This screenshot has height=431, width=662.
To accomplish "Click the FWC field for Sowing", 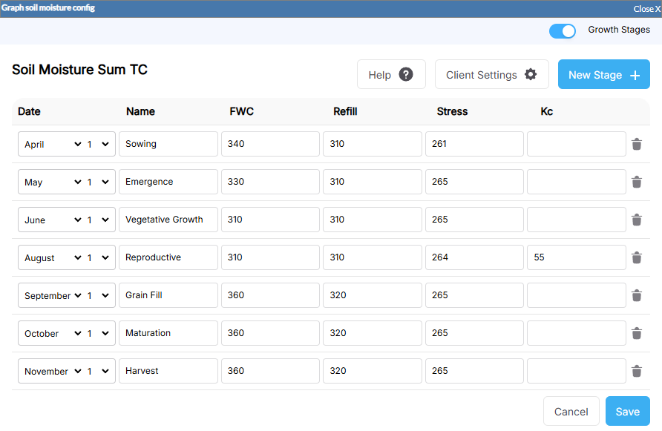I will click(x=270, y=144).
